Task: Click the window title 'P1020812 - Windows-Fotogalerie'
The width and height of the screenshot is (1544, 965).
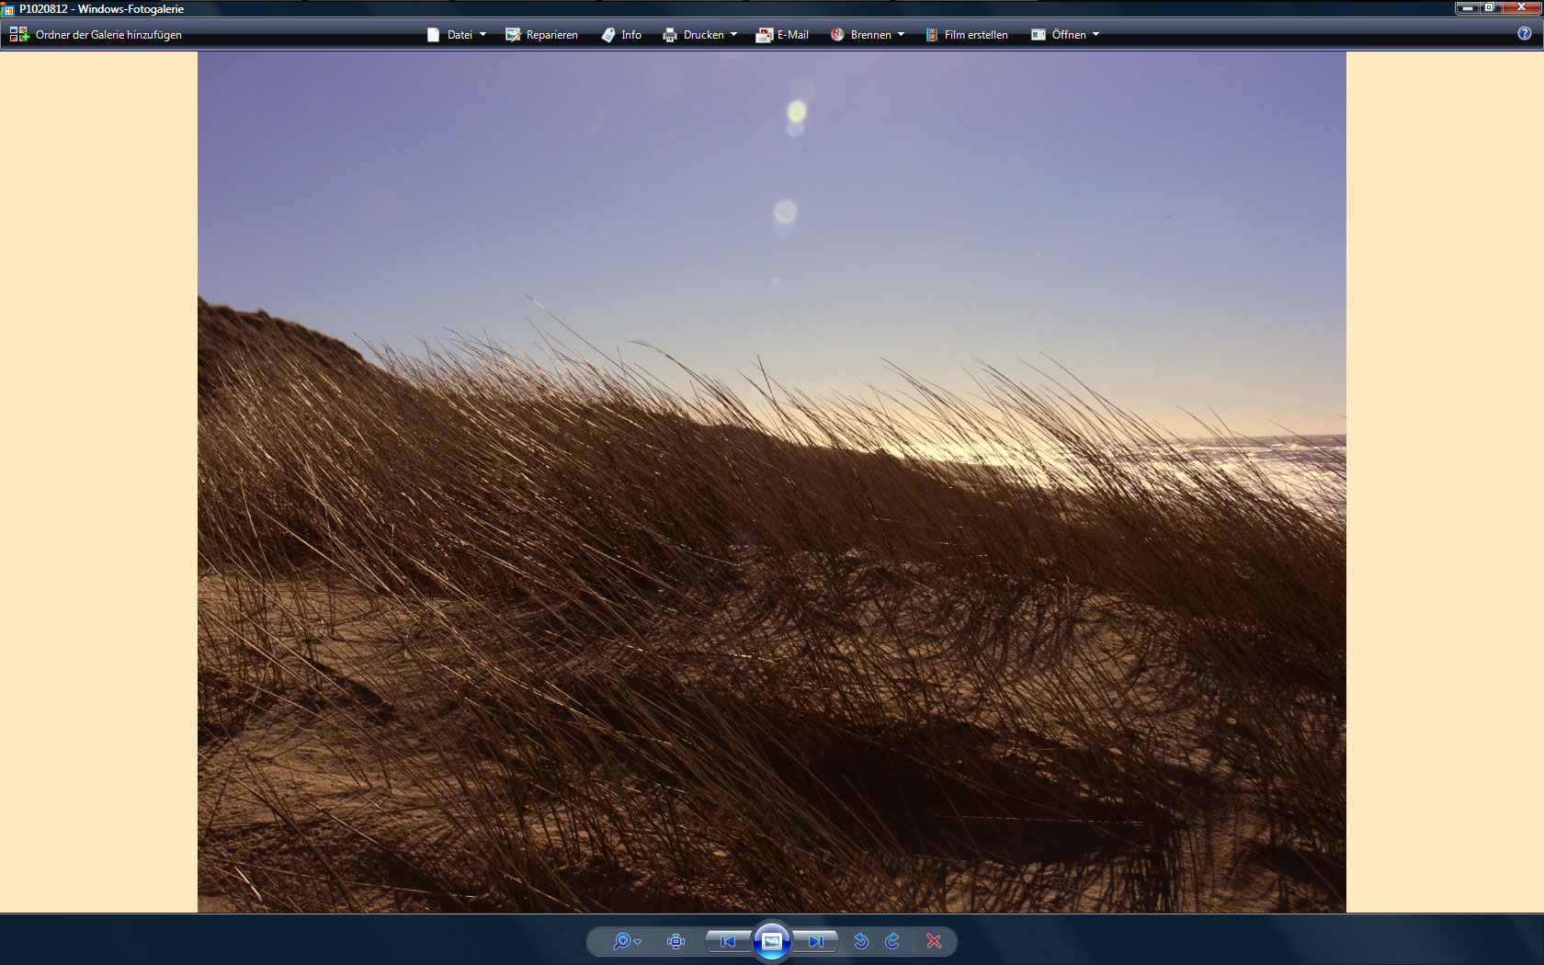Action: click(x=101, y=9)
